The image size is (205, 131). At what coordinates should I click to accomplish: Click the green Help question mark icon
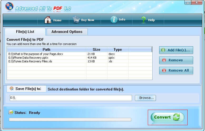pos(144,20)
